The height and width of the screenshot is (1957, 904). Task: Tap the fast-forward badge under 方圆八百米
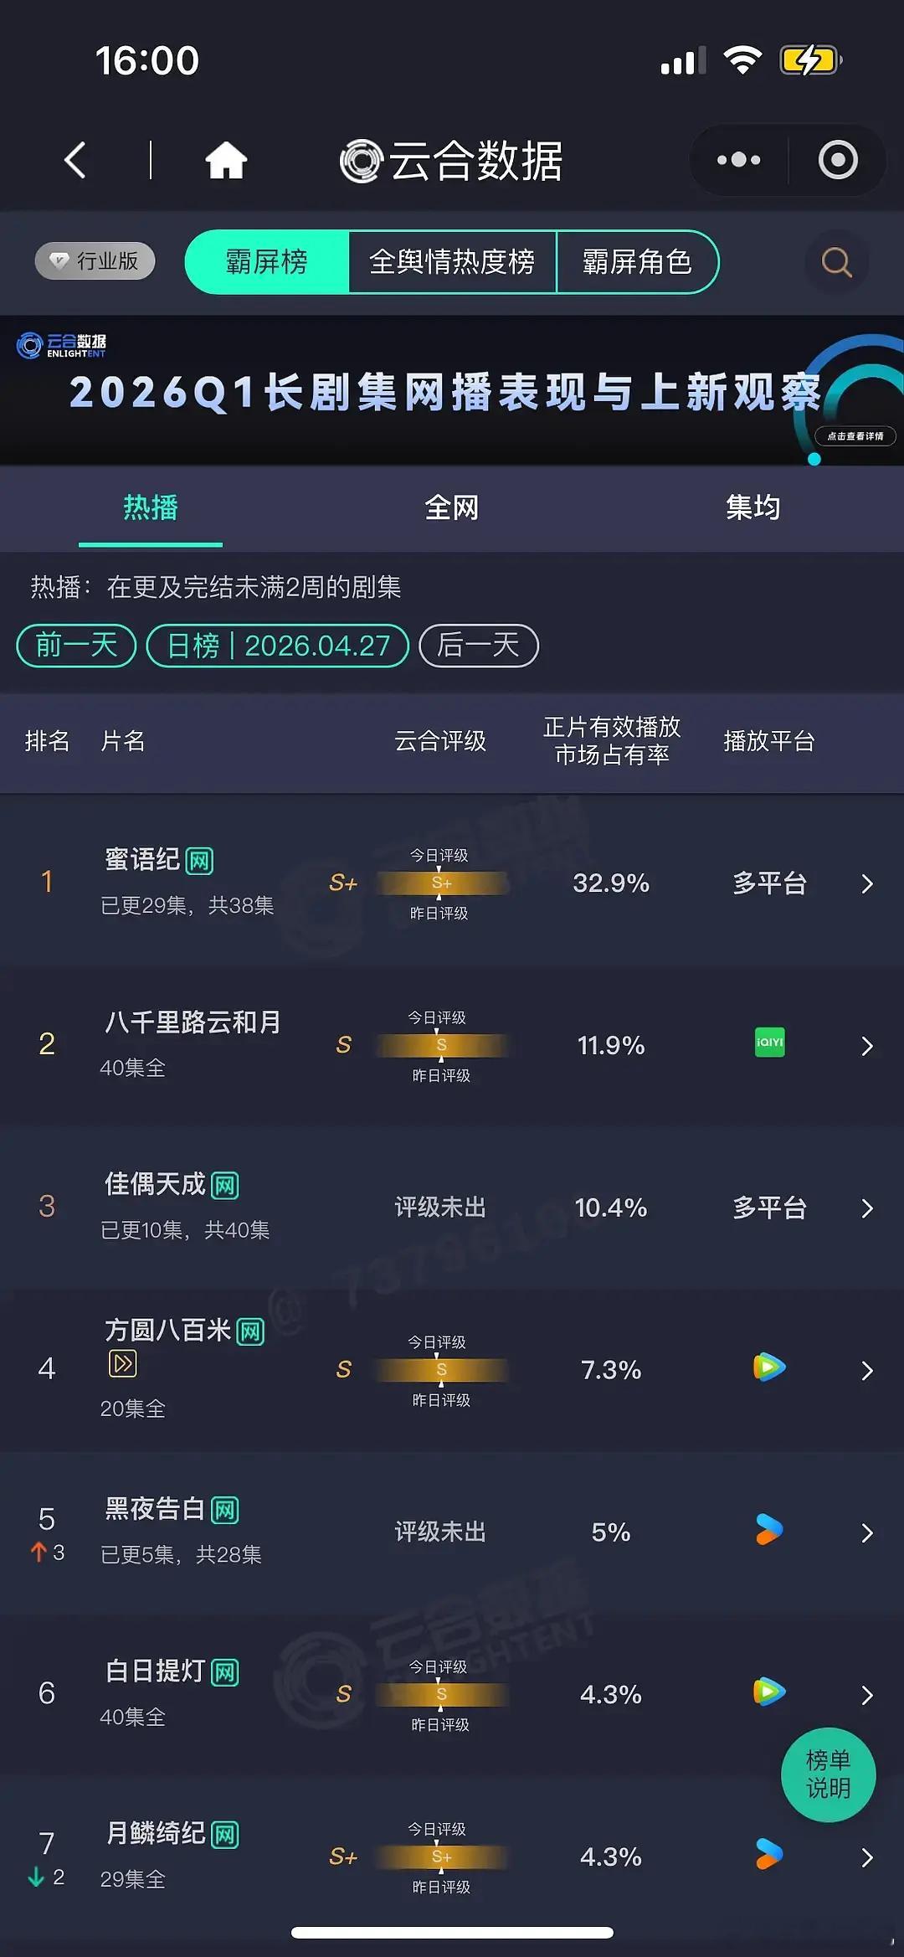(122, 1362)
